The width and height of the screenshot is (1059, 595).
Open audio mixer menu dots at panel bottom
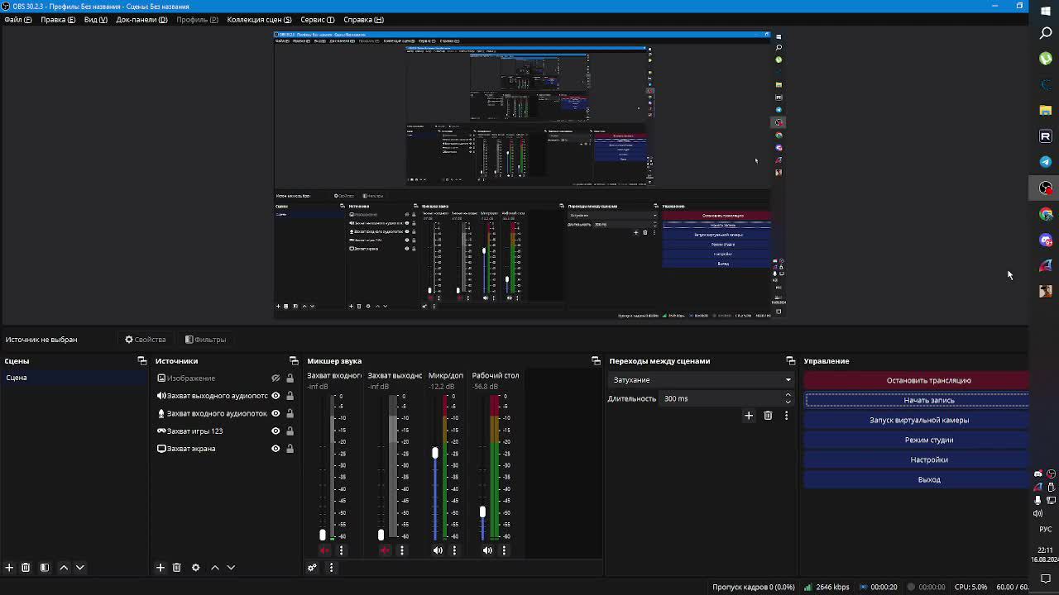[331, 568]
